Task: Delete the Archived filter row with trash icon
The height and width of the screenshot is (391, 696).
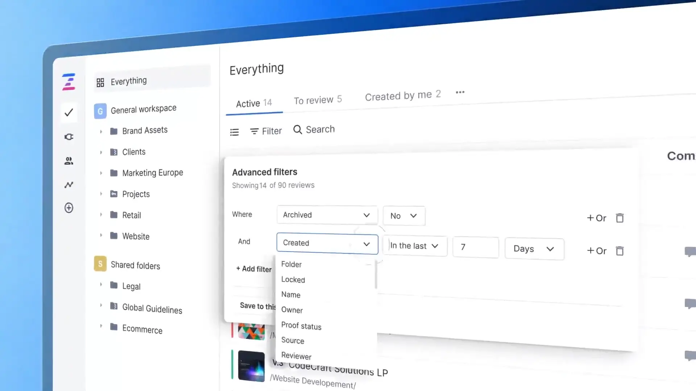Action: coord(620,218)
